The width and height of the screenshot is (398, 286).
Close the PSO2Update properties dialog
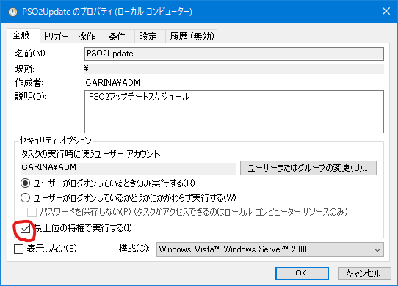coord(386,11)
